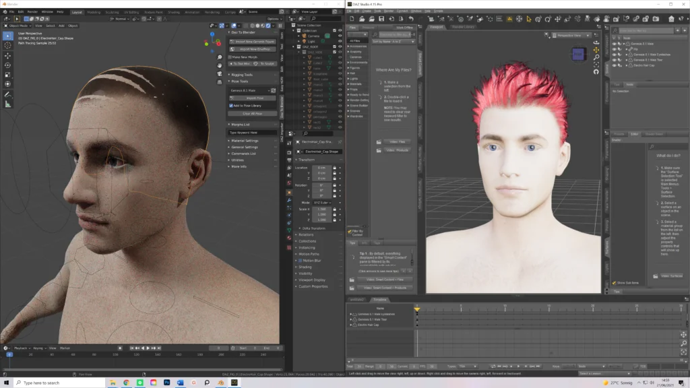690x388 pixels.
Task: Expand the Viewport Display section
Action: coord(312,280)
